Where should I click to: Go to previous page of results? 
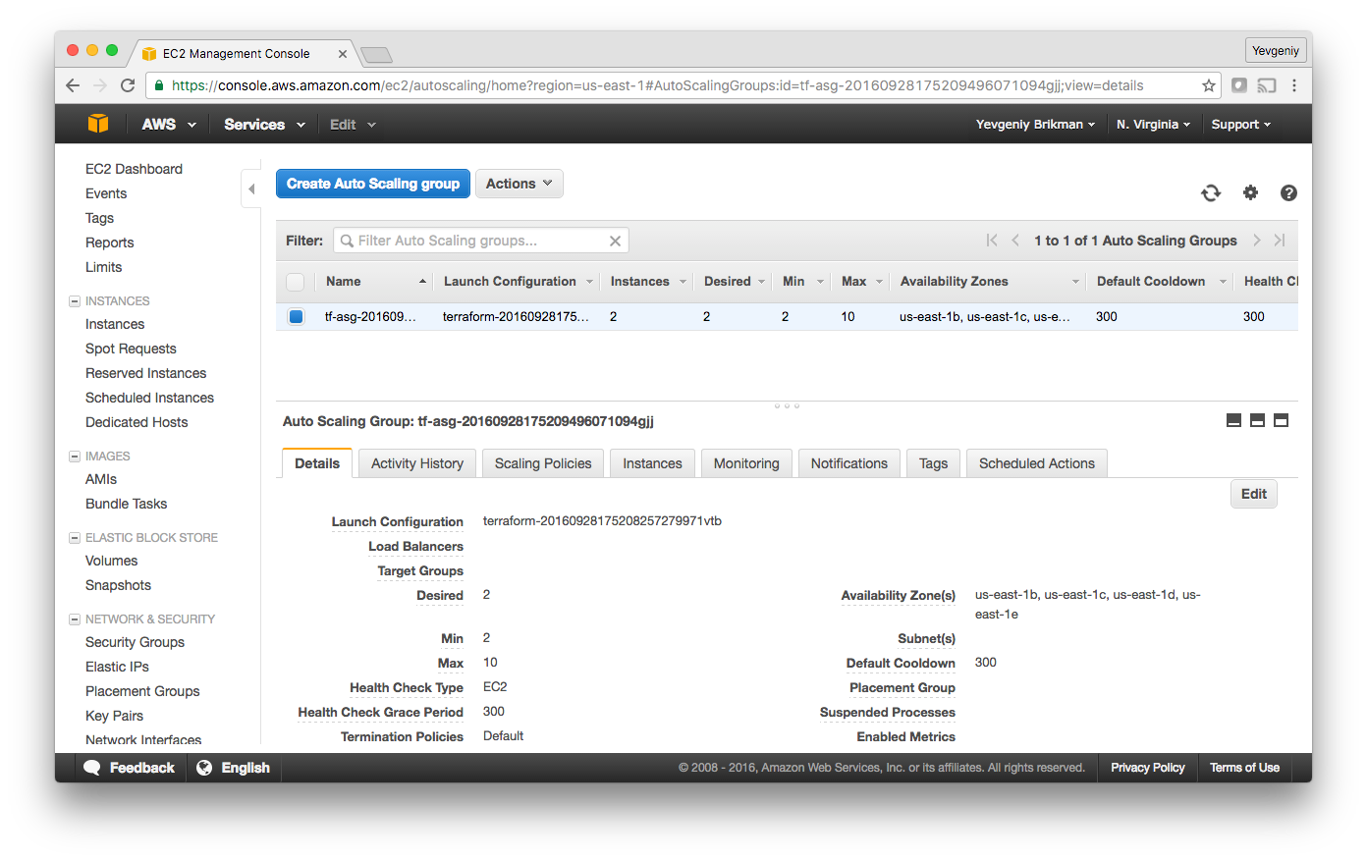pos(1015,241)
